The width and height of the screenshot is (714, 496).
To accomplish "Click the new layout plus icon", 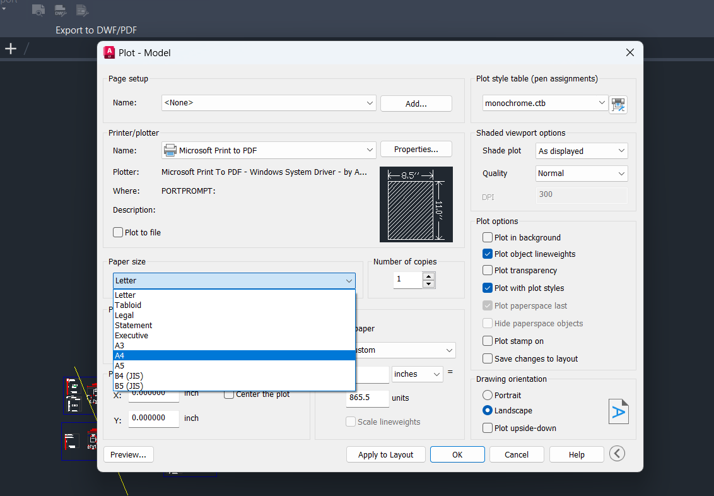I will (10, 48).
